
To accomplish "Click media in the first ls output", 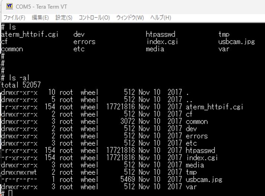I will click(x=155, y=49).
